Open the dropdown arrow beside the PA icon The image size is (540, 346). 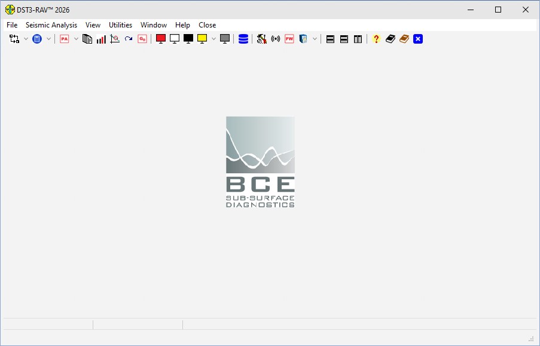[x=76, y=39]
